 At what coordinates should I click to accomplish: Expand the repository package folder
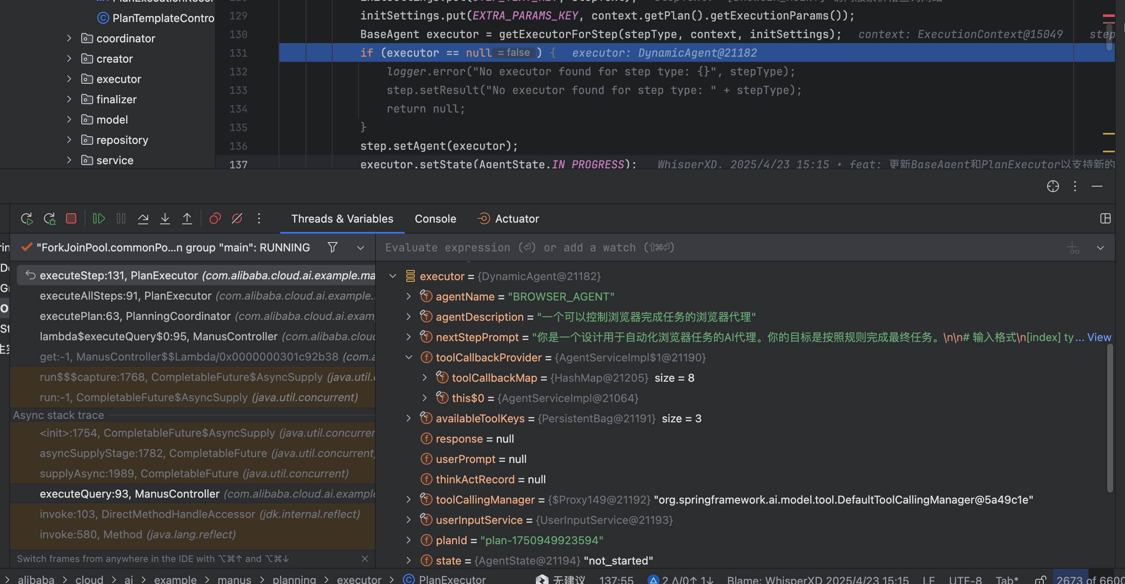click(x=69, y=140)
